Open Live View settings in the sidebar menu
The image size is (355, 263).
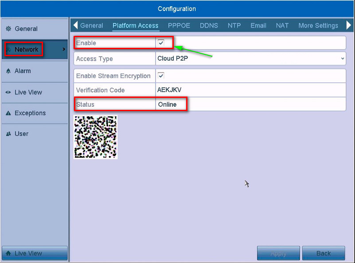pyautogui.click(x=35, y=92)
